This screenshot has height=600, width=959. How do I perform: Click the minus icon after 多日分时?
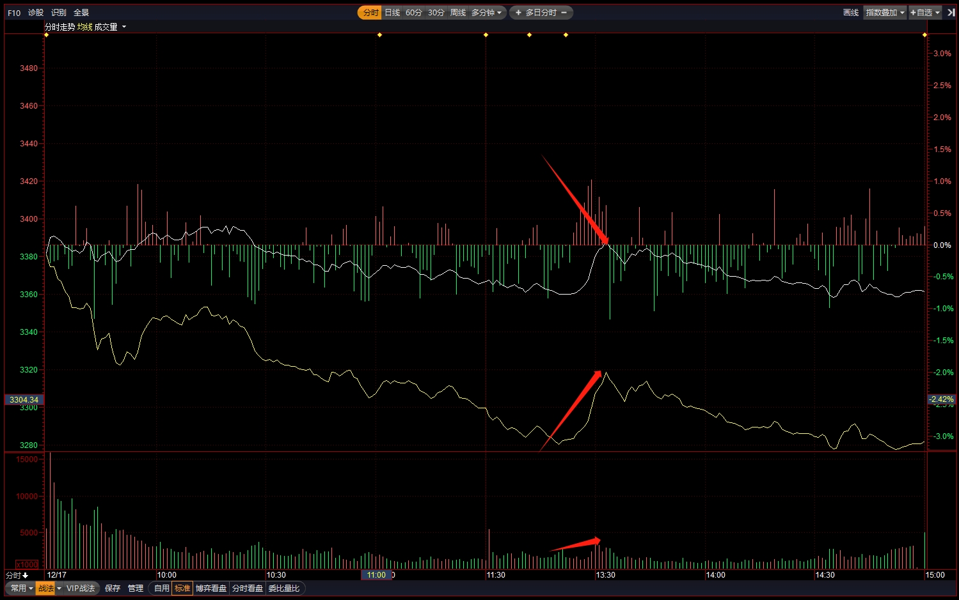click(x=564, y=13)
